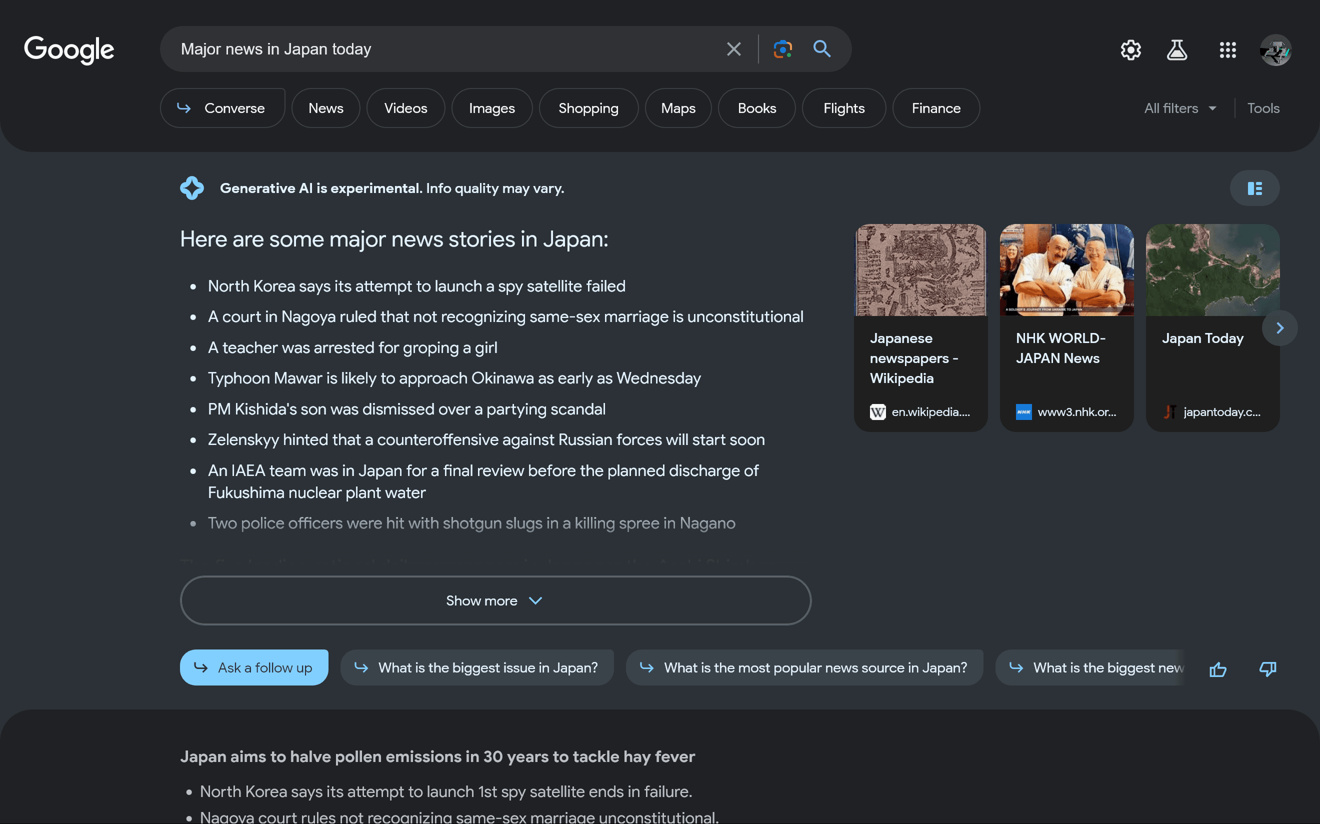Toggle the source list layout view

1254,188
